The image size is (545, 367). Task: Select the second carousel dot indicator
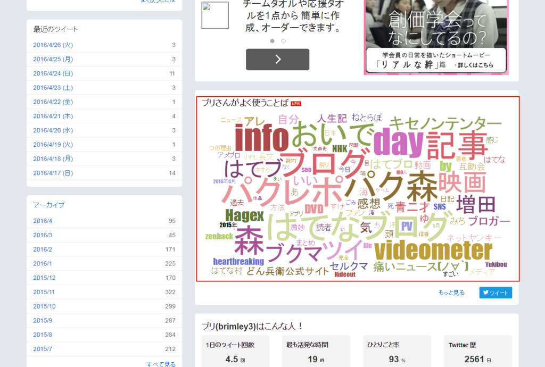click(283, 41)
